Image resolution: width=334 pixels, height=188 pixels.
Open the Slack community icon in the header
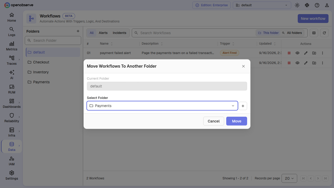coord(307,5)
